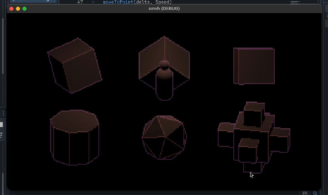Minimize the smvh window with the yellow button
Viewport: 328px width, 195px height.
(x=18, y=9)
